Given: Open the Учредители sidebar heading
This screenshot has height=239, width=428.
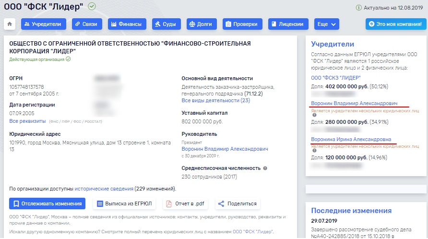Looking at the screenshot, I should pyautogui.click(x=333, y=44).
